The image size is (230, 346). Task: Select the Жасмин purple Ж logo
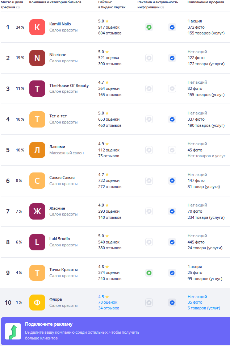pyautogui.click(x=37, y=211)
